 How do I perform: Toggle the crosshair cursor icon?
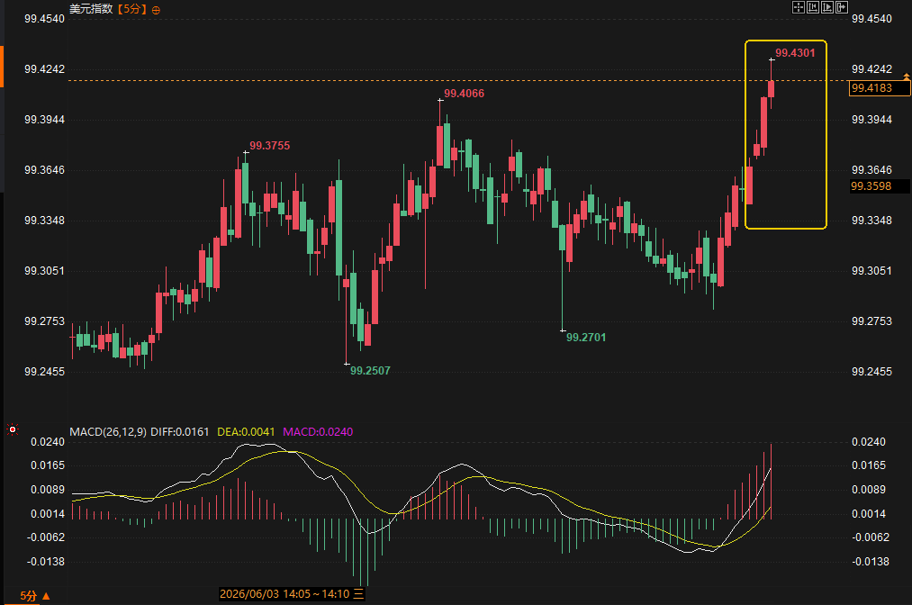[798, 7]
